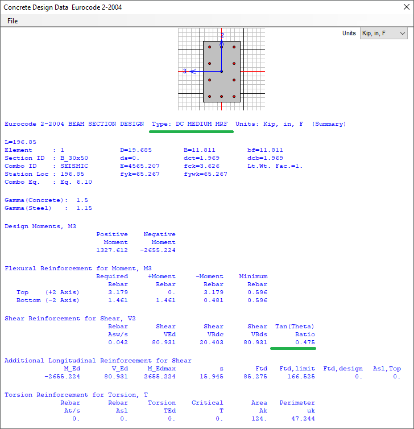Click the blue centroid point of the section
414x429 pixels.
coord(222,71)
